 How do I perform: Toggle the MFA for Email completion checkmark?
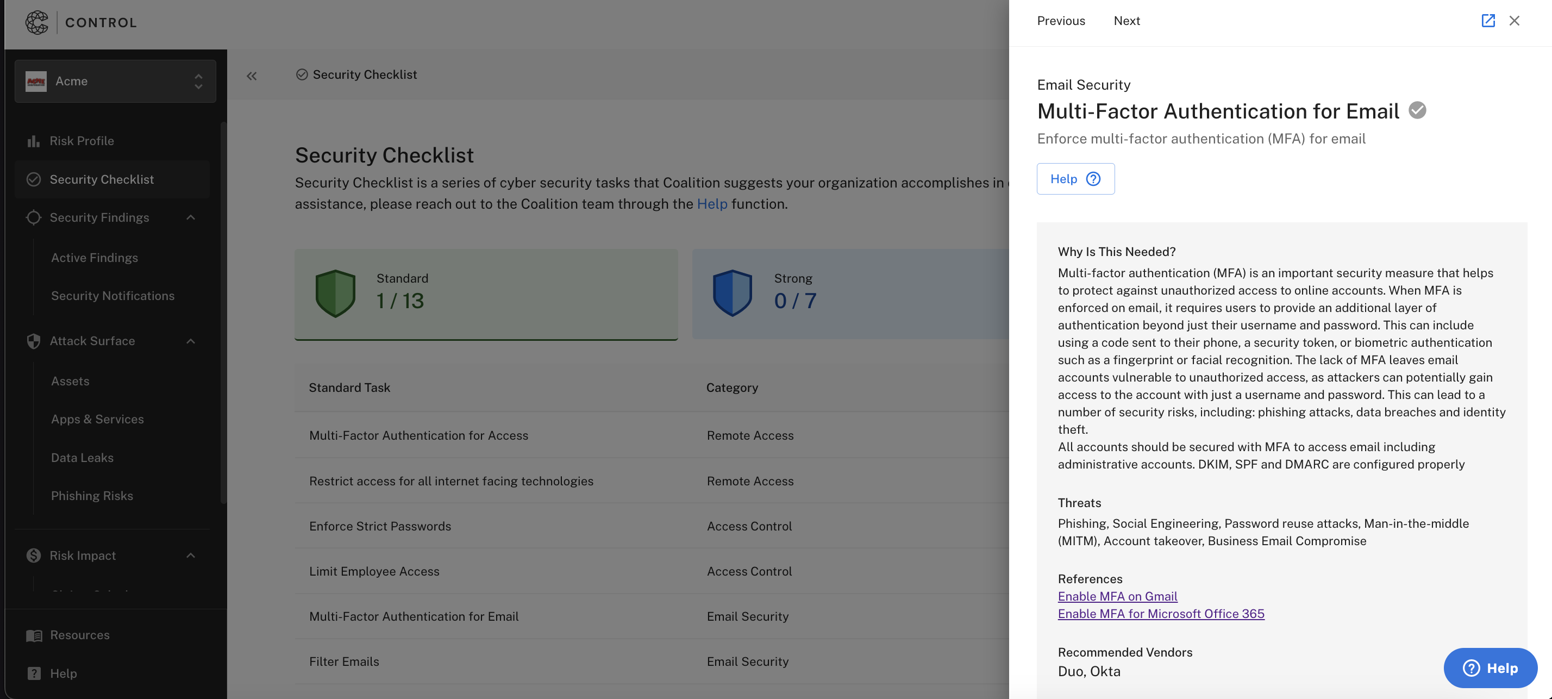pyautogui.click(x=1417, y=111)
